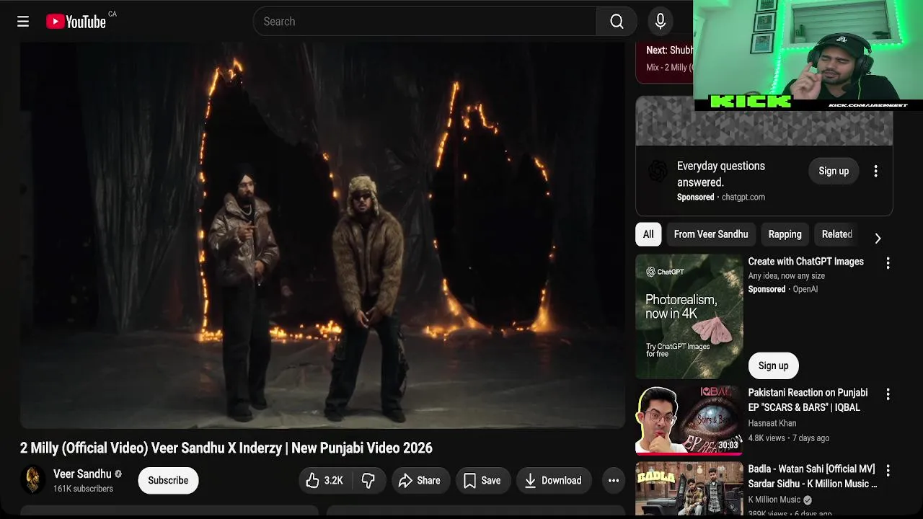Screen dimensions: 923x519
Task: Select the From Veer Sandhu chip
Action: tap(711, 234)
